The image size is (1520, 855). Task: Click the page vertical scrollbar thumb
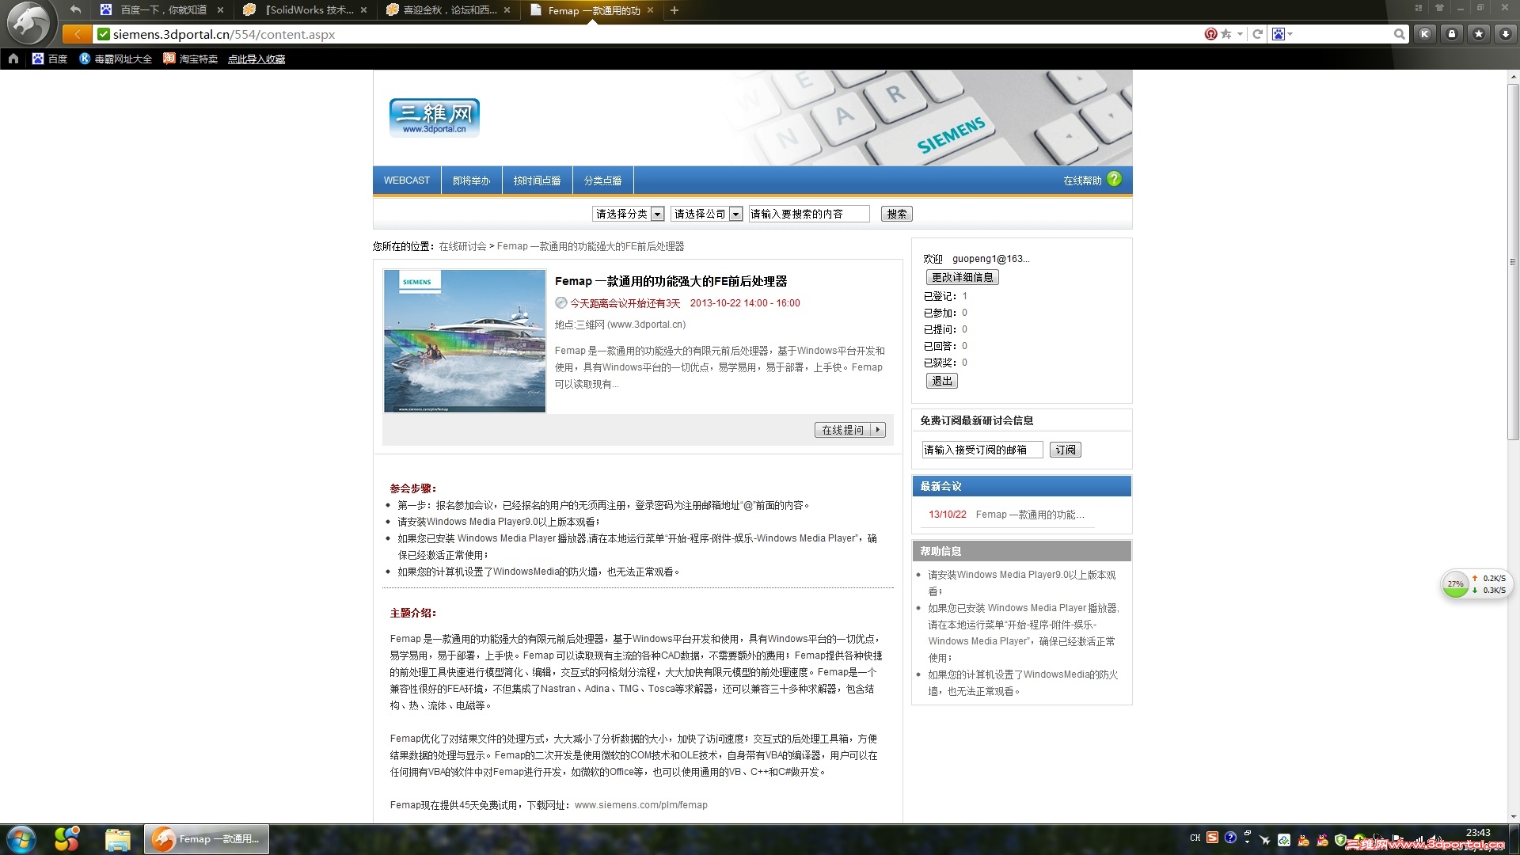(x=1513, y=261)
